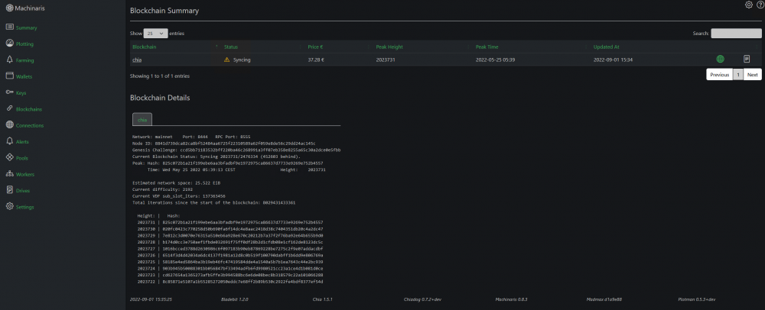This screenshot has height=310, width=765.
Task: Click the Summary sidebar icon
Action: pos(9,27)
